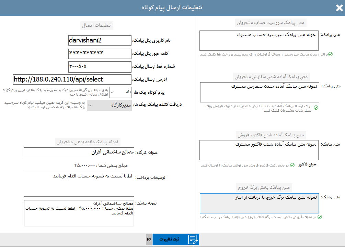Click the نمونه پیامک preview box
This screenshot has width=345, height=247.
(x=79, y=213)
